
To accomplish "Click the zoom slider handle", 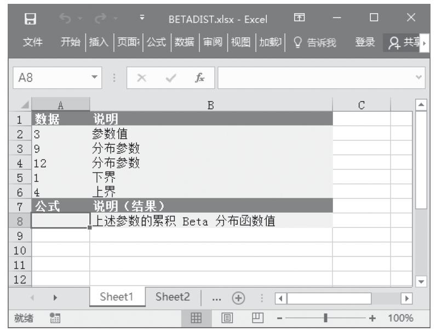I will click(x=326, y=318).
